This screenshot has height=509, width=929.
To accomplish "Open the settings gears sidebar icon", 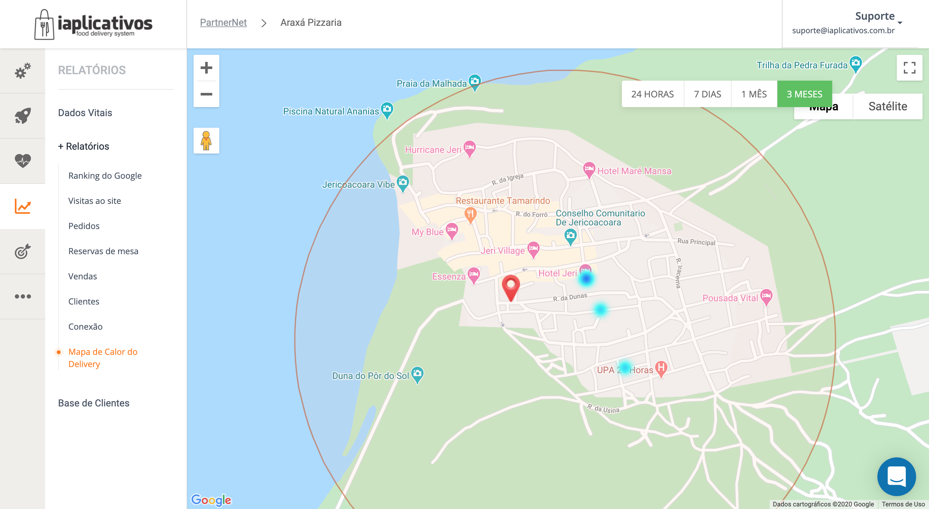I will pos(23,71).
